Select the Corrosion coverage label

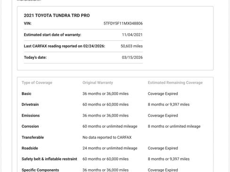(x=30, y=126)
